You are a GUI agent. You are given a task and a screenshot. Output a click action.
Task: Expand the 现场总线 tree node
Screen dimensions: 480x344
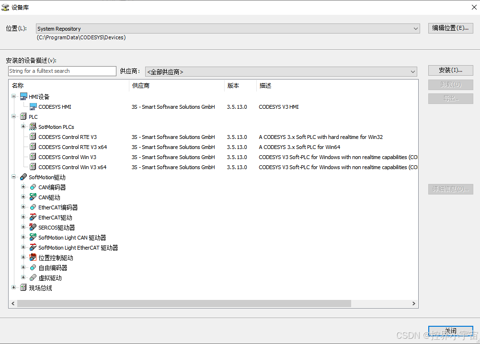tap(13, 287)
